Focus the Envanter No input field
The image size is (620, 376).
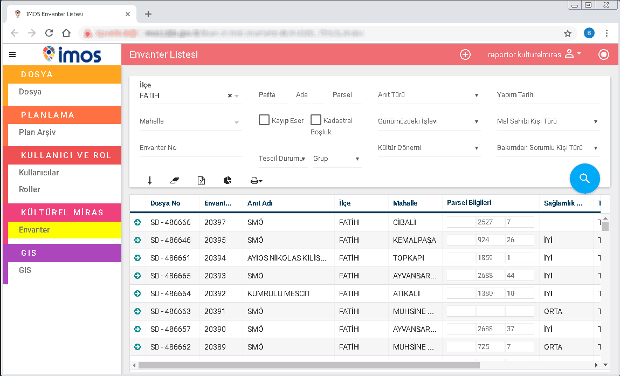coord(191,148)
